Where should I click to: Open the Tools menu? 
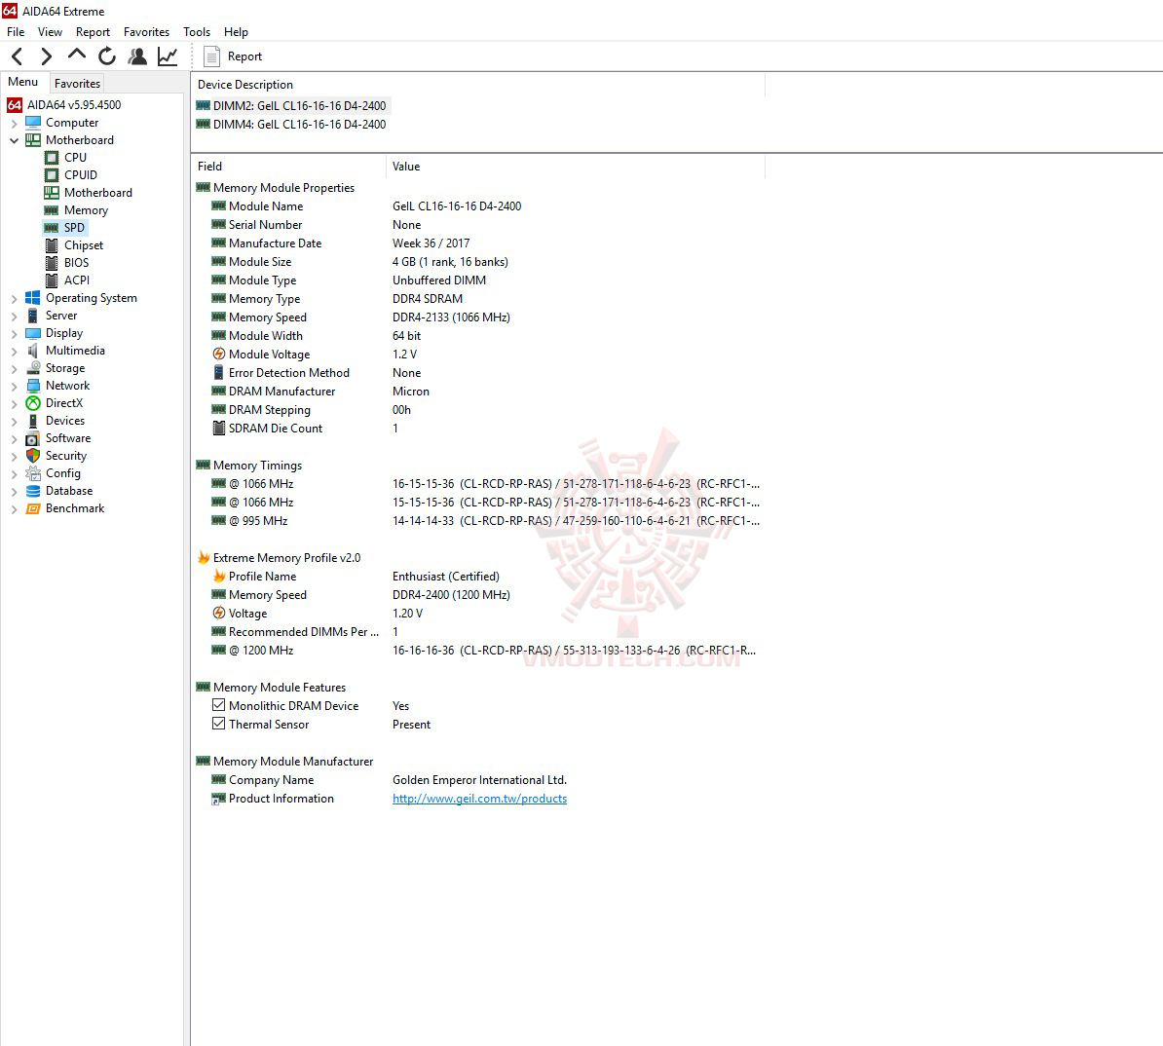[x=197, y=32]
